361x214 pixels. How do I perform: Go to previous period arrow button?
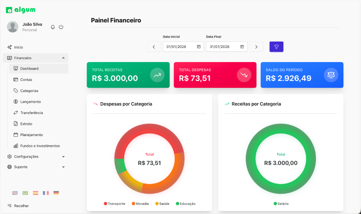[x=154, y=47]
